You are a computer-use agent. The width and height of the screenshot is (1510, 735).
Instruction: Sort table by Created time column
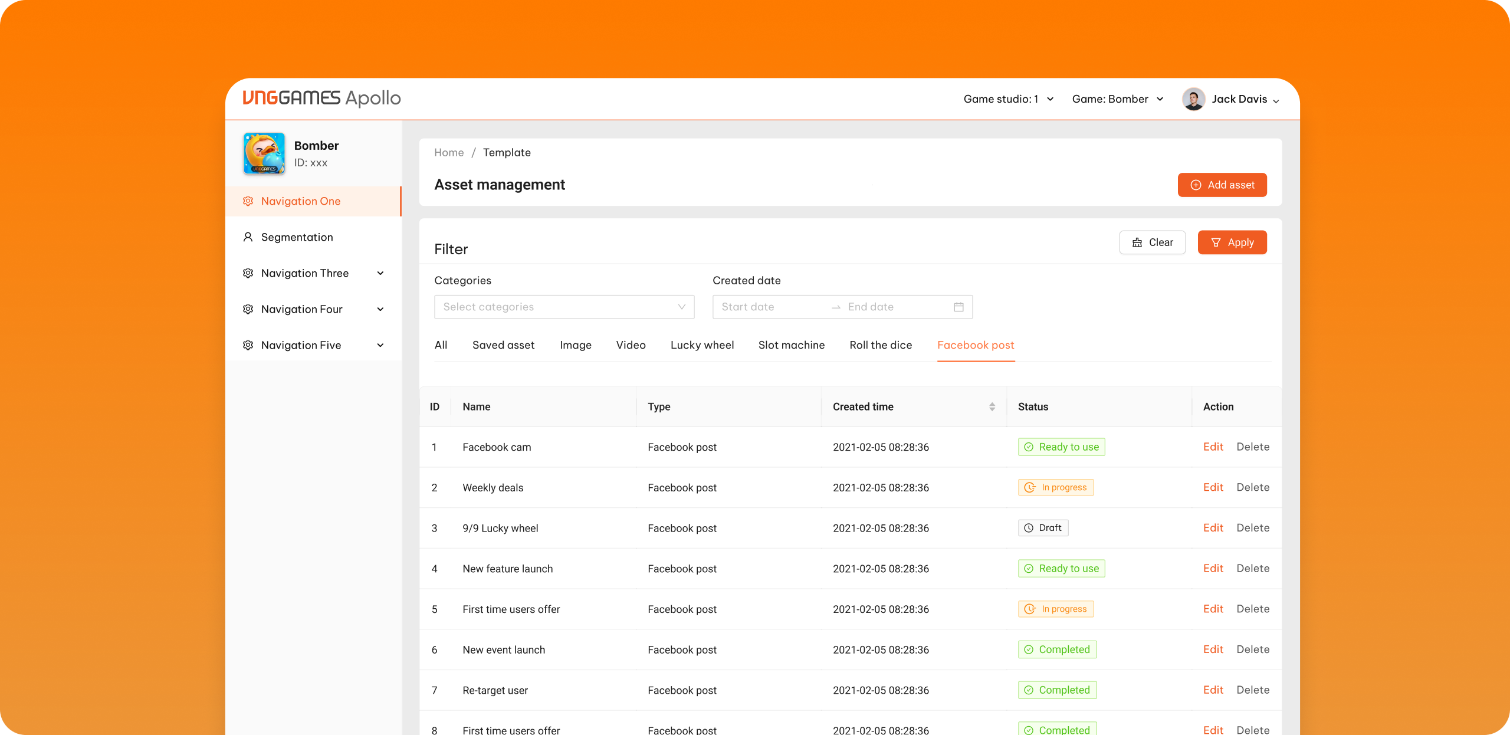992,406
